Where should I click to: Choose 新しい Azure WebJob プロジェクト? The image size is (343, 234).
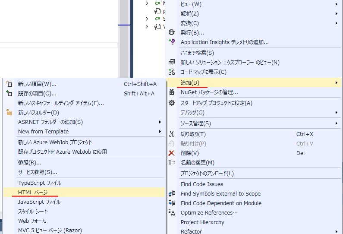84,142
